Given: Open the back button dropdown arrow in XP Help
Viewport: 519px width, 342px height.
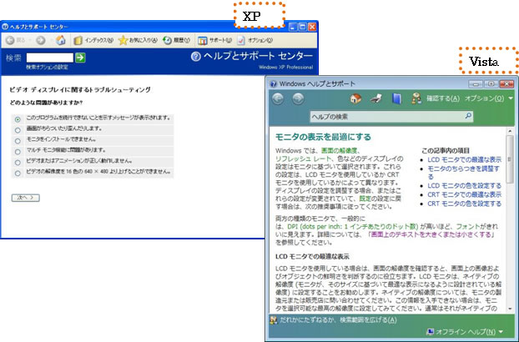Looking at the screenshot, I should tap(27, 39).
